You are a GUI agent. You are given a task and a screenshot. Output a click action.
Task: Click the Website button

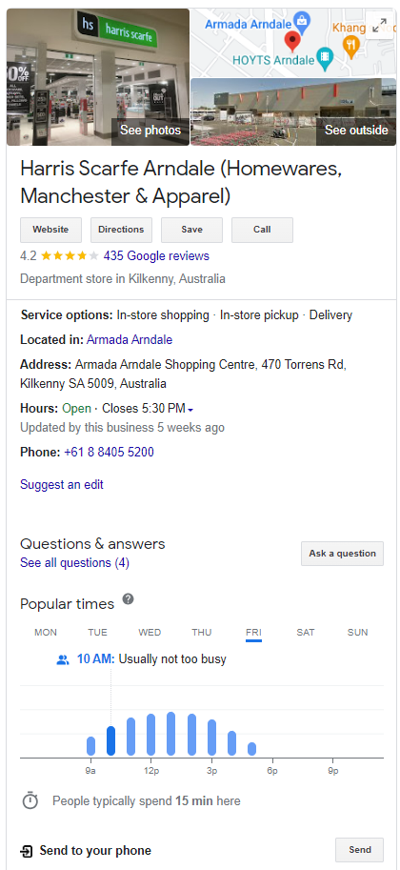click(50, 230)
